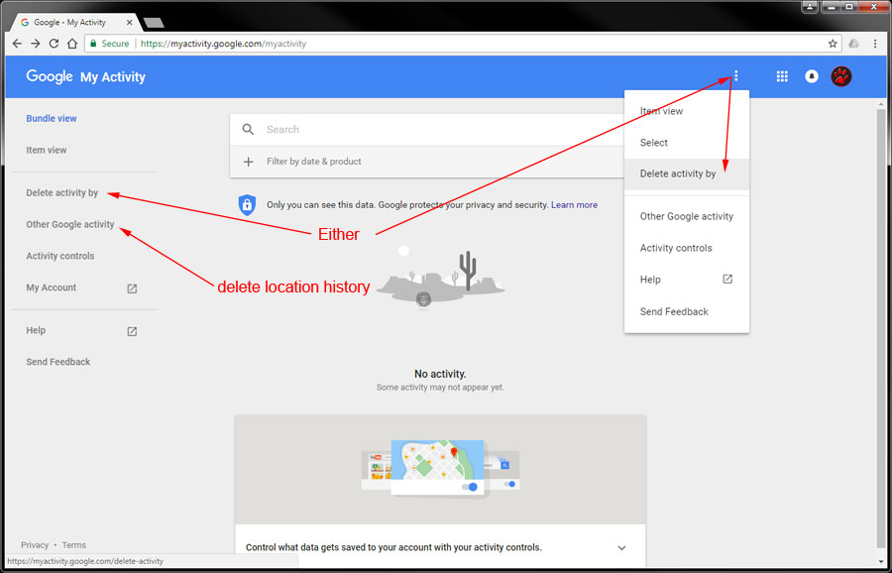Click the Google My Activity header logo

click(85, 76)
